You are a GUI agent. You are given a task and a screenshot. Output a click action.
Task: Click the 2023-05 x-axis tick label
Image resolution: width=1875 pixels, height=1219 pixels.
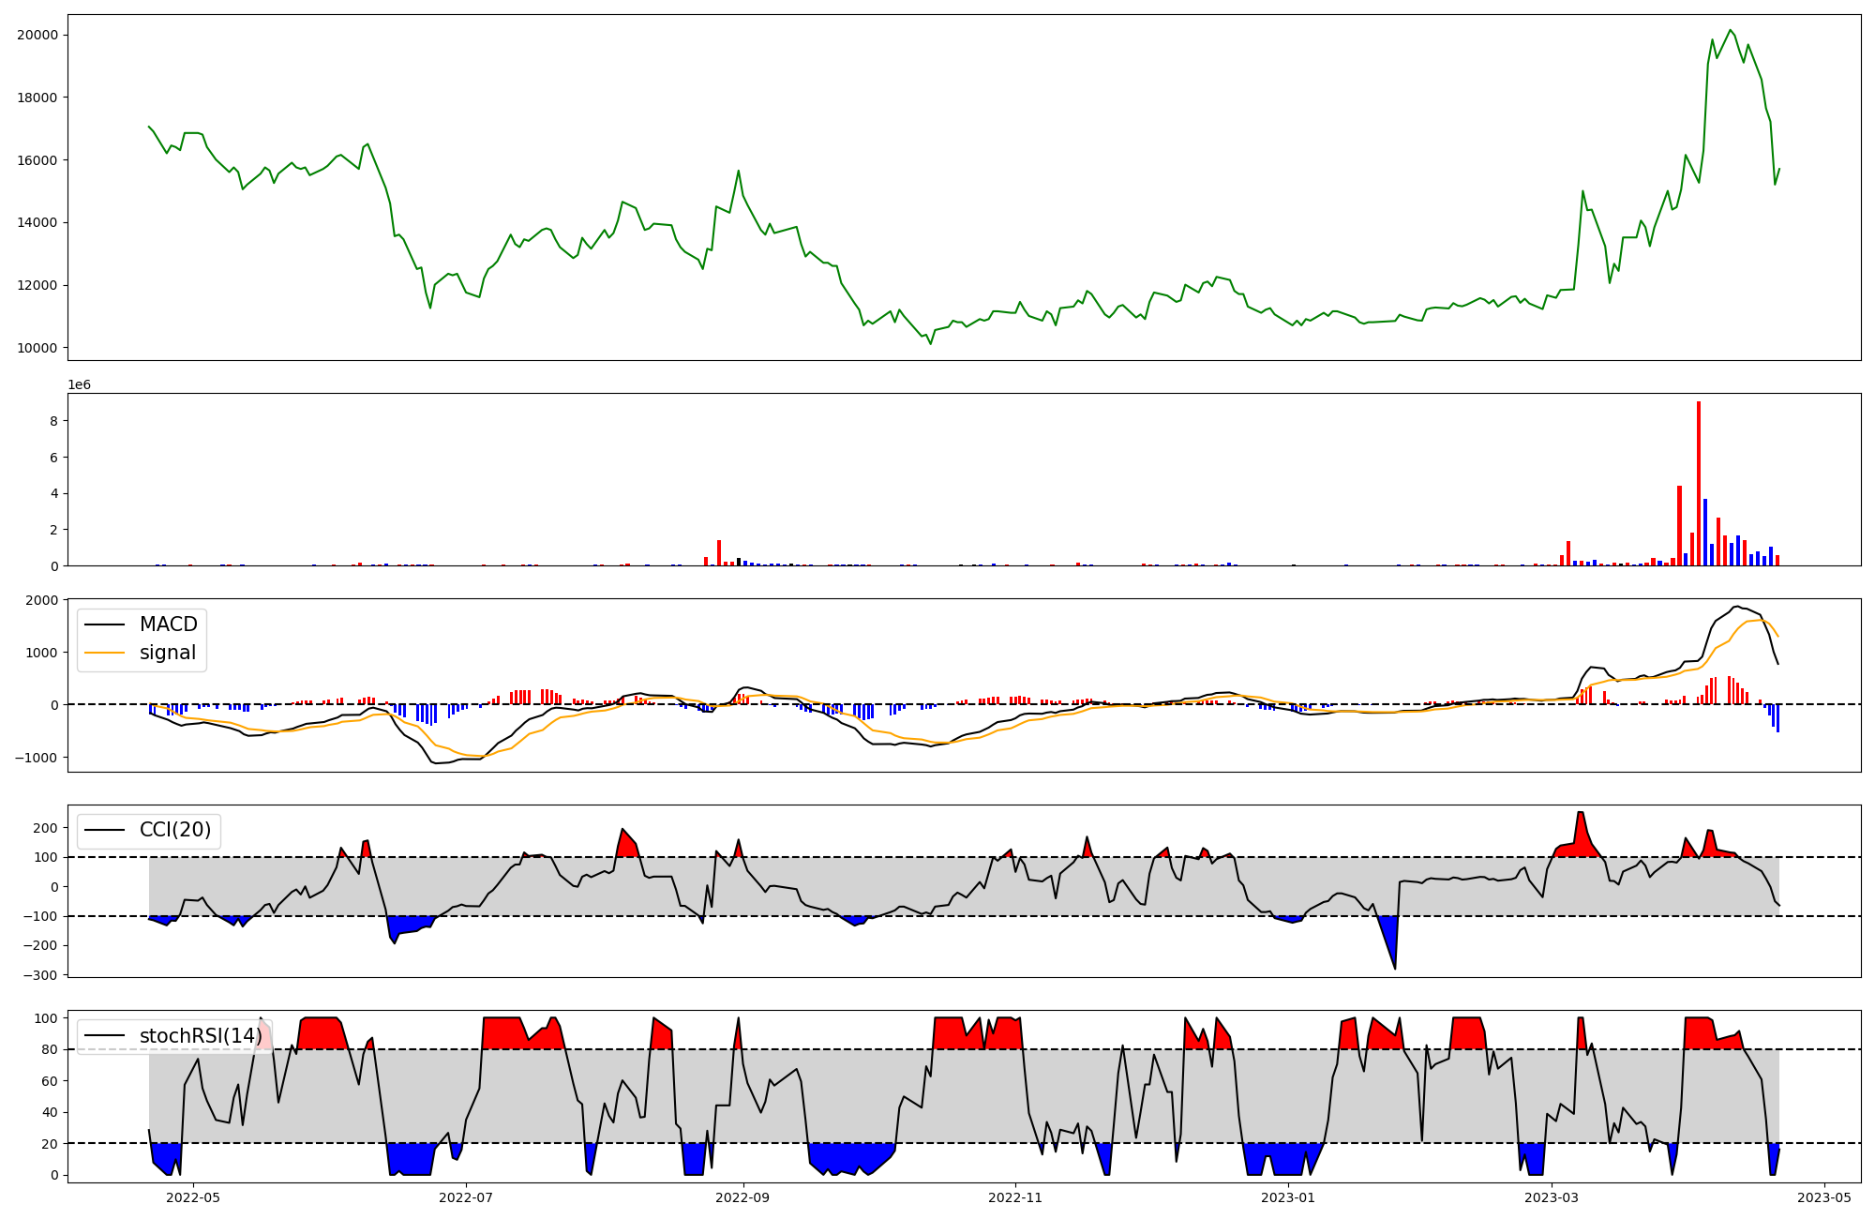[x=1823, y=1197]
